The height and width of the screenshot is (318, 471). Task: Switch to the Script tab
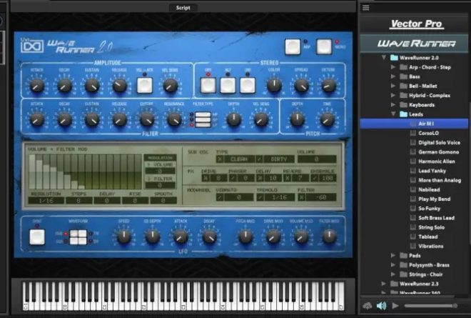(x=183, y=8)
